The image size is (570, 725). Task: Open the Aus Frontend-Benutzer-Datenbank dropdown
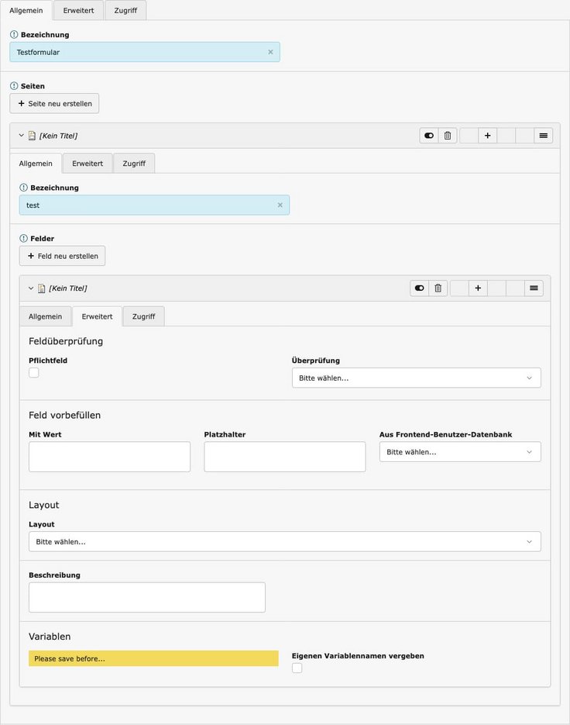tap(460, 452)
